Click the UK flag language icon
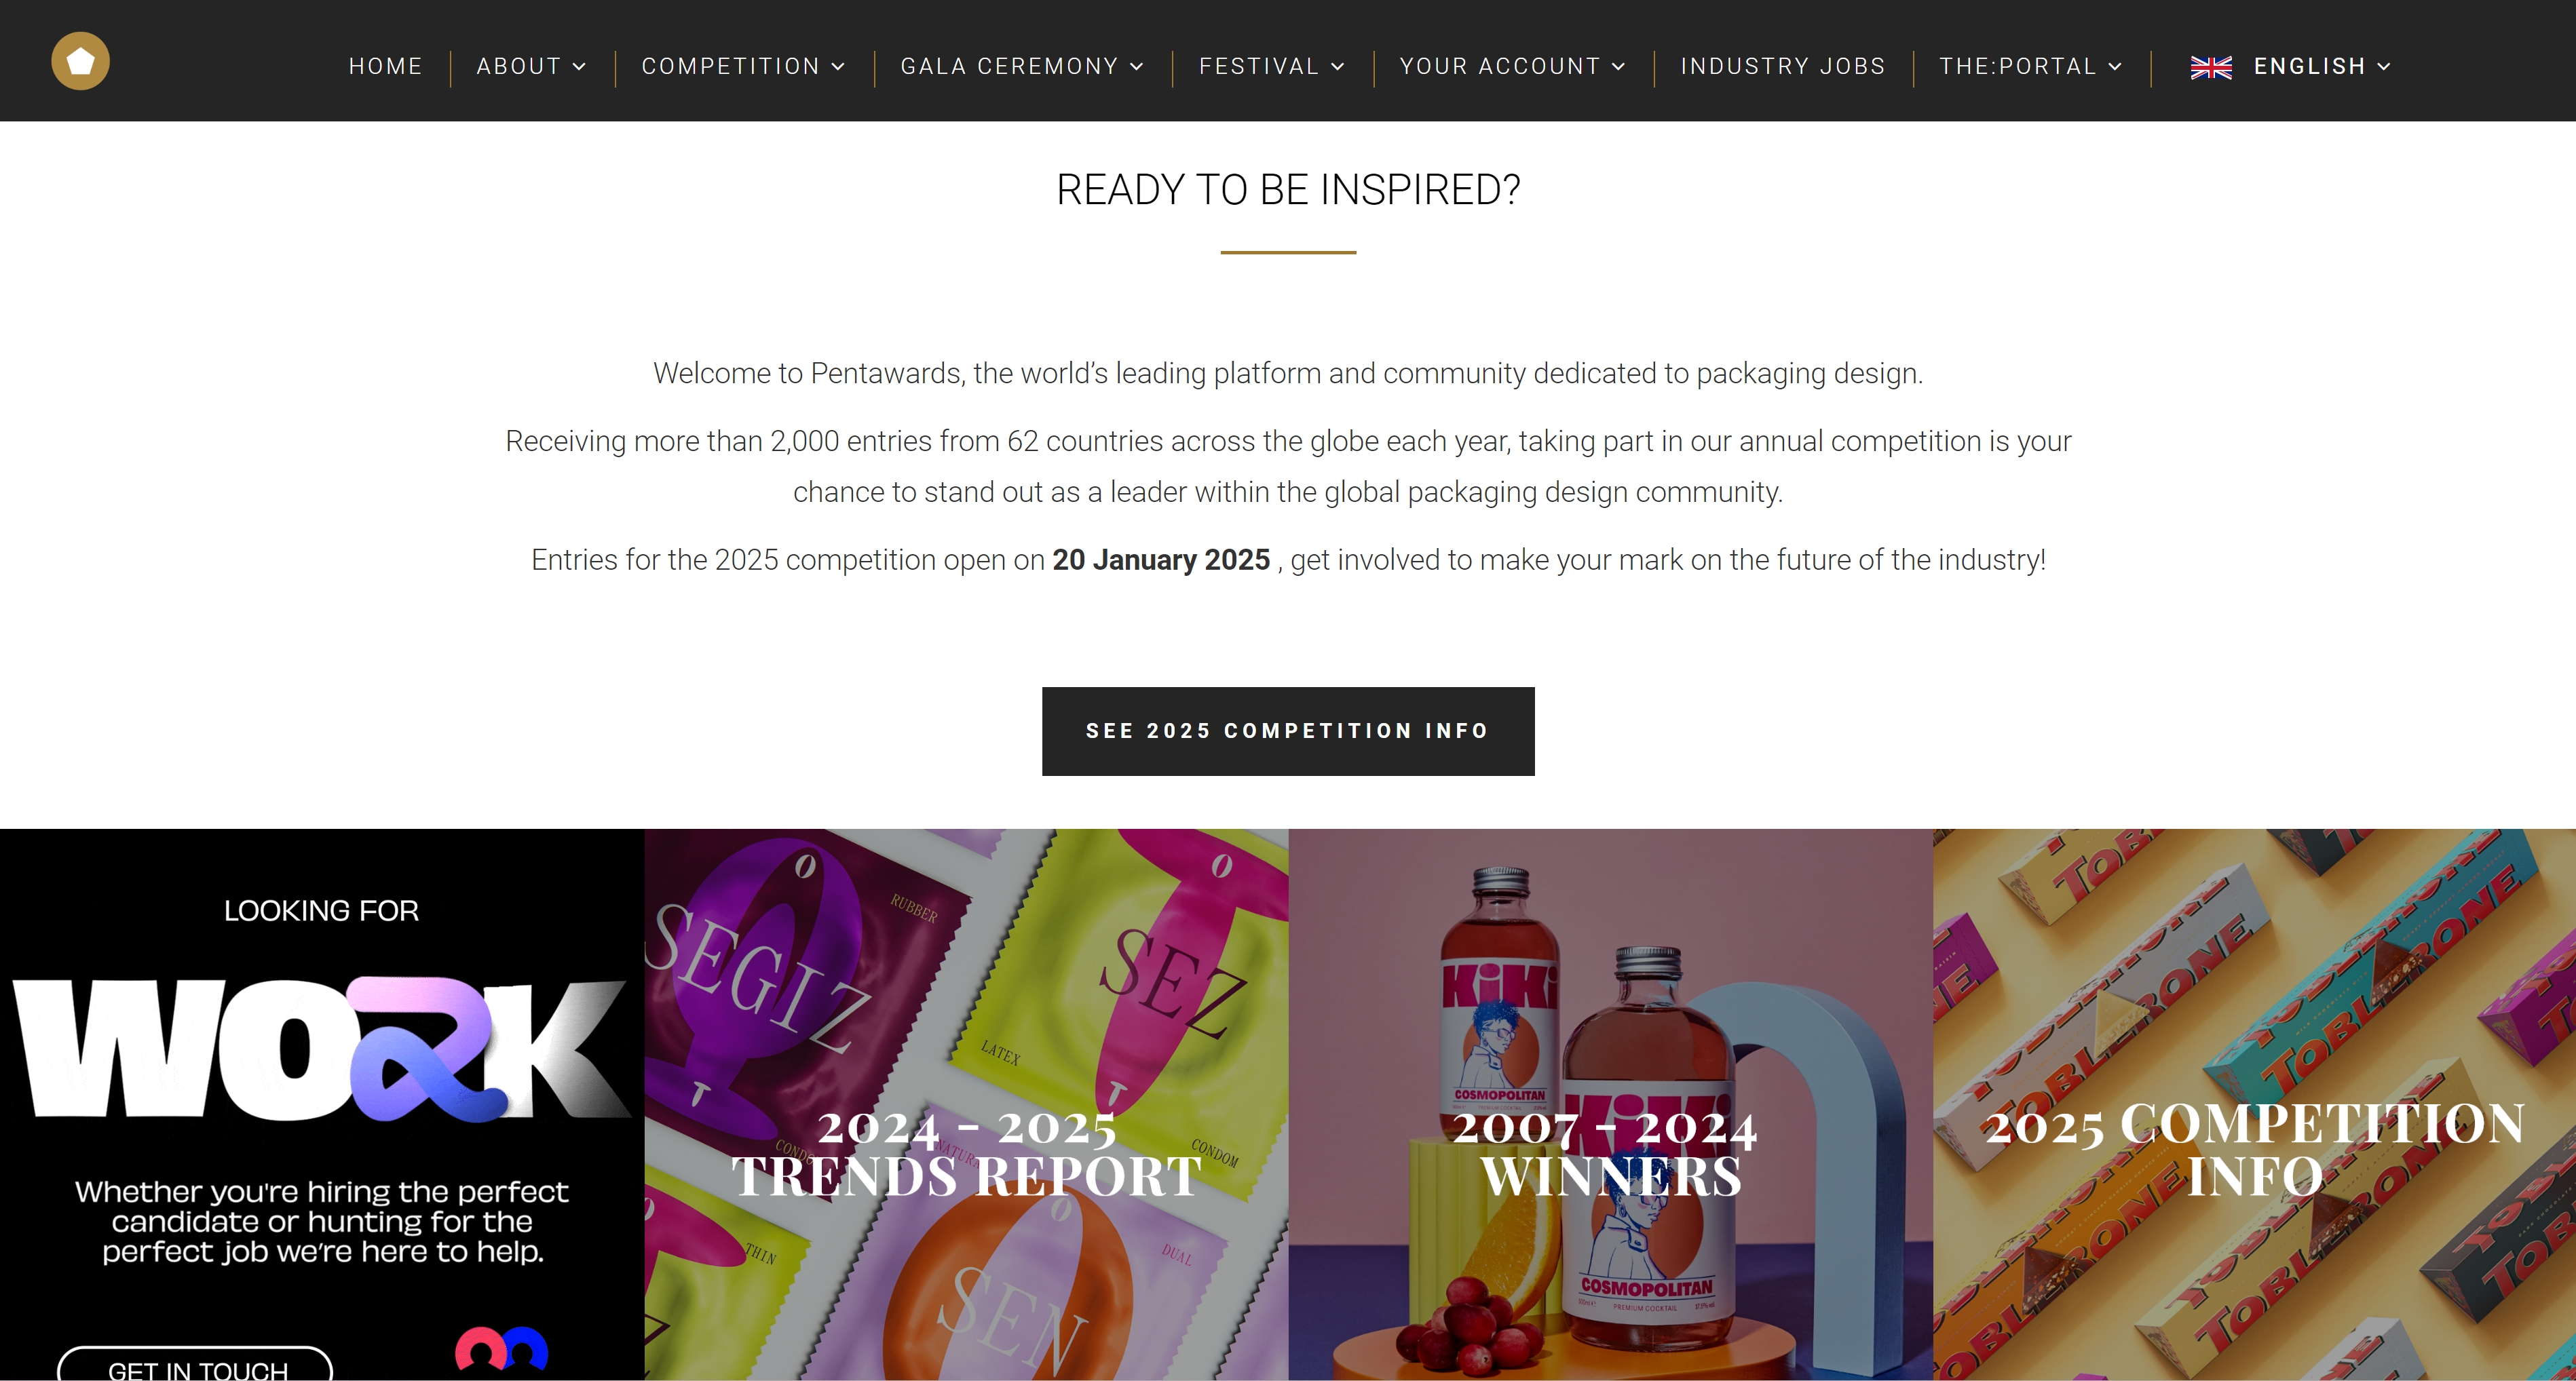This screenshot has height=1381, width=2576. coord(2211,67)
